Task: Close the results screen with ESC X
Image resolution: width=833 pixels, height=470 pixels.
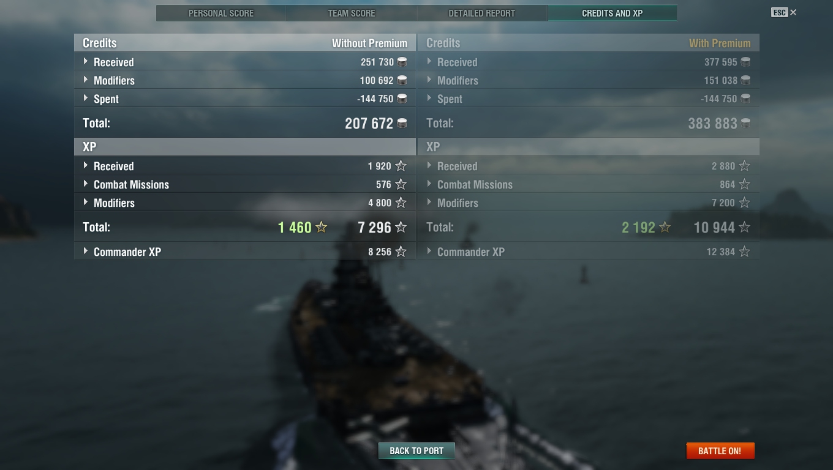Action: pyautogui.click(x=784, y=12)
